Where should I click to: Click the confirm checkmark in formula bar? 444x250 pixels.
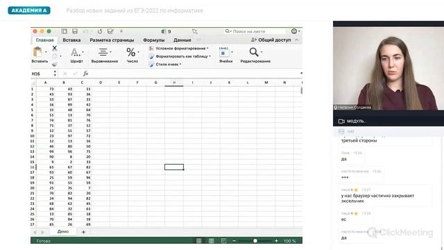tap(75, 74)
